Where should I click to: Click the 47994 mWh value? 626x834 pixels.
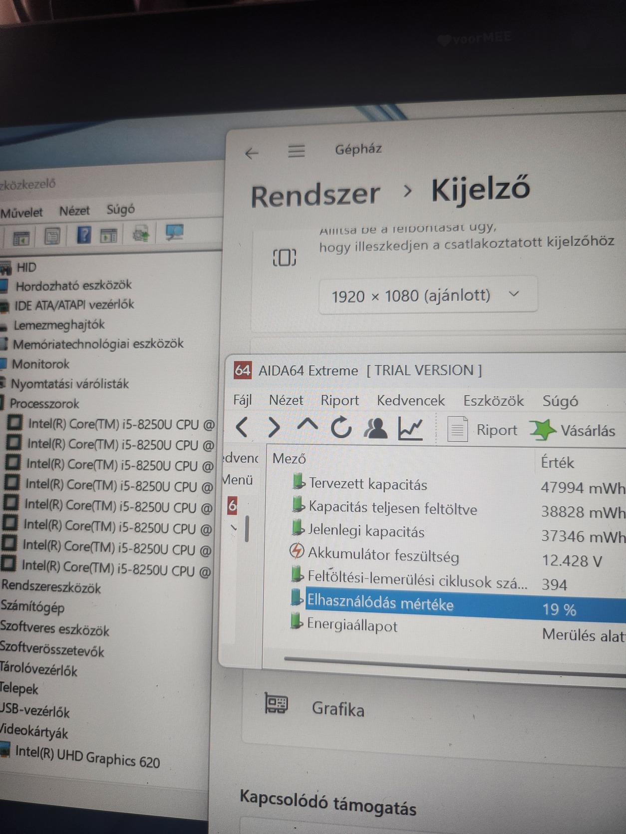click(583, 487)
